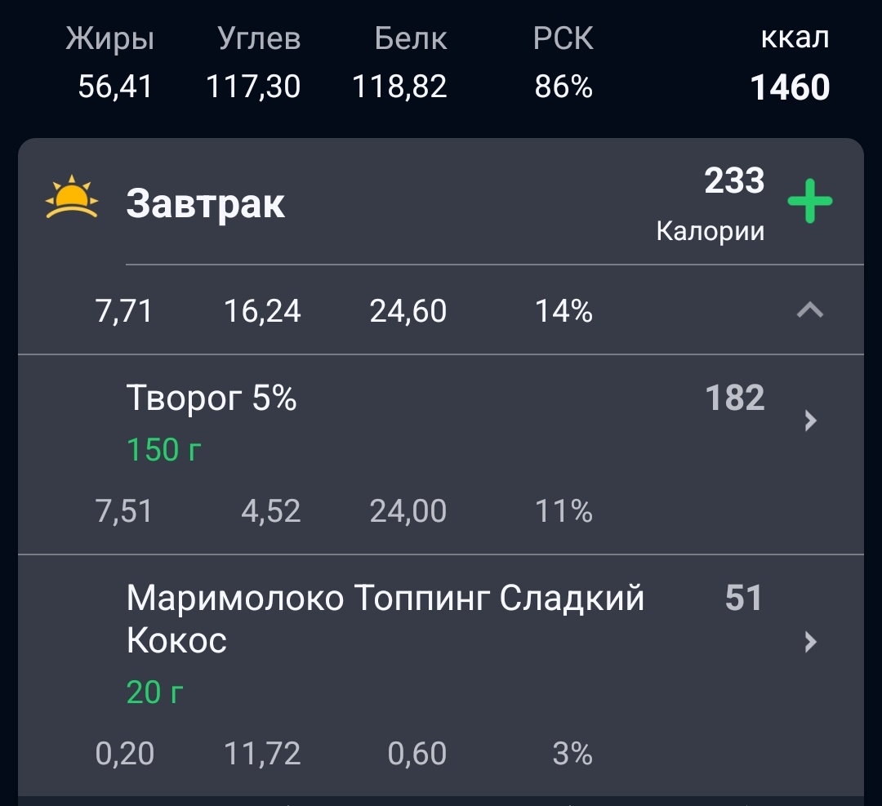Open the 150 г portion setting
Screen dimensions: 882x806
(x=161, y=449)
